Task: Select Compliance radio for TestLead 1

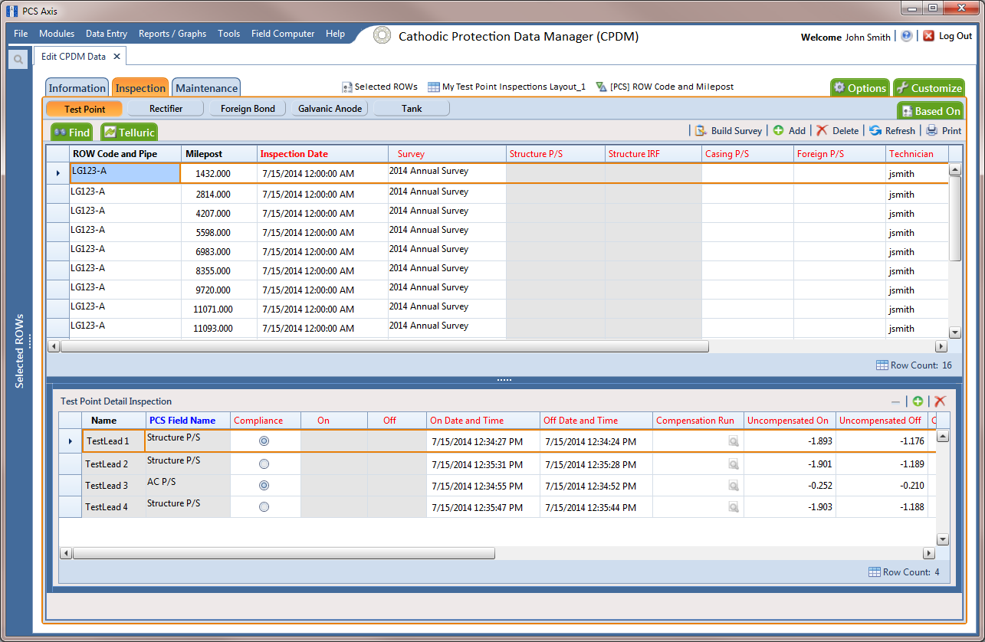Action: [x=264, y=441]
